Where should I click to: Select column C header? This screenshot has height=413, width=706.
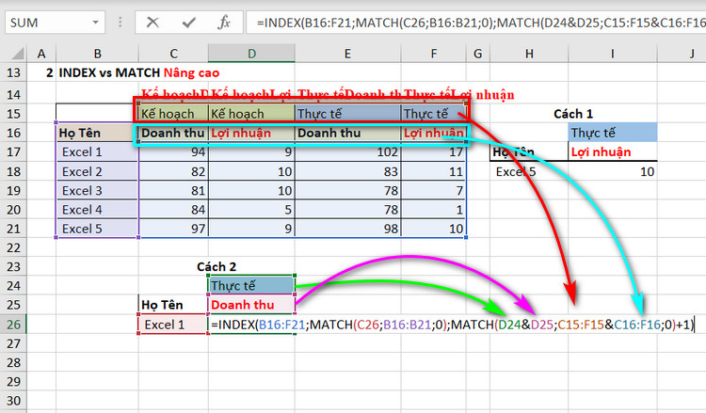[173, 54]
